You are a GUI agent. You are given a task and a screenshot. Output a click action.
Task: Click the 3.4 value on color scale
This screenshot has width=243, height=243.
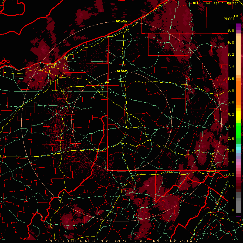click(231, 126)
